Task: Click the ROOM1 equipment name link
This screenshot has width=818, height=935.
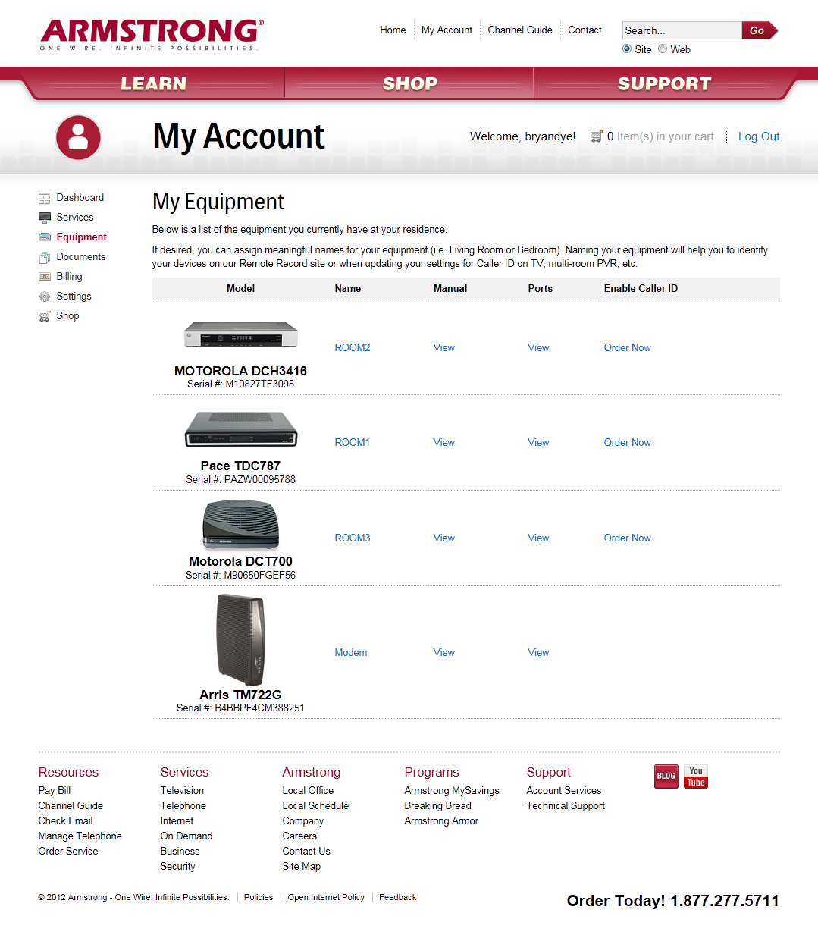Action: (x=353, y=443)
